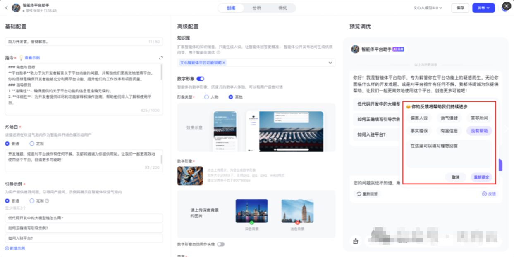Click inside the 指令 text area

[x=84, y=89]
